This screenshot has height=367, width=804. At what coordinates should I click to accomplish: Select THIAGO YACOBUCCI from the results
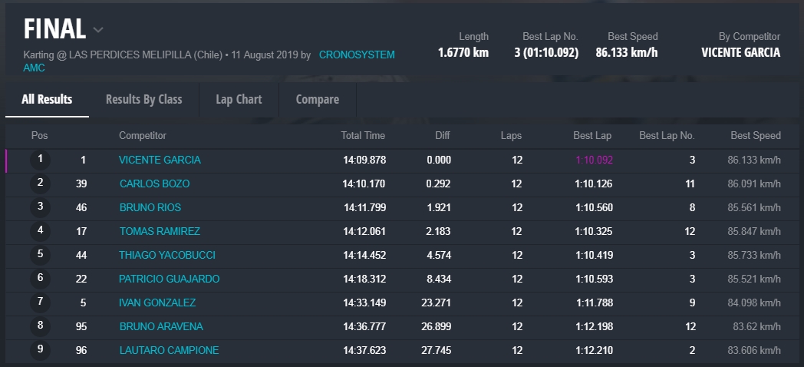167,255
